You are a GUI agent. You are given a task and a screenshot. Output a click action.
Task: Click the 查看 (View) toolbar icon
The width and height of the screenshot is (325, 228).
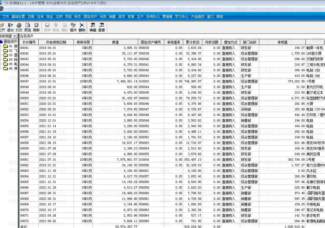[x=102, y=27]
